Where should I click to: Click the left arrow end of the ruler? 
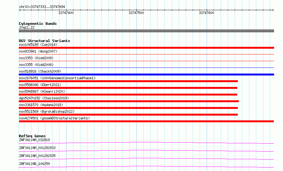(20, 10)
